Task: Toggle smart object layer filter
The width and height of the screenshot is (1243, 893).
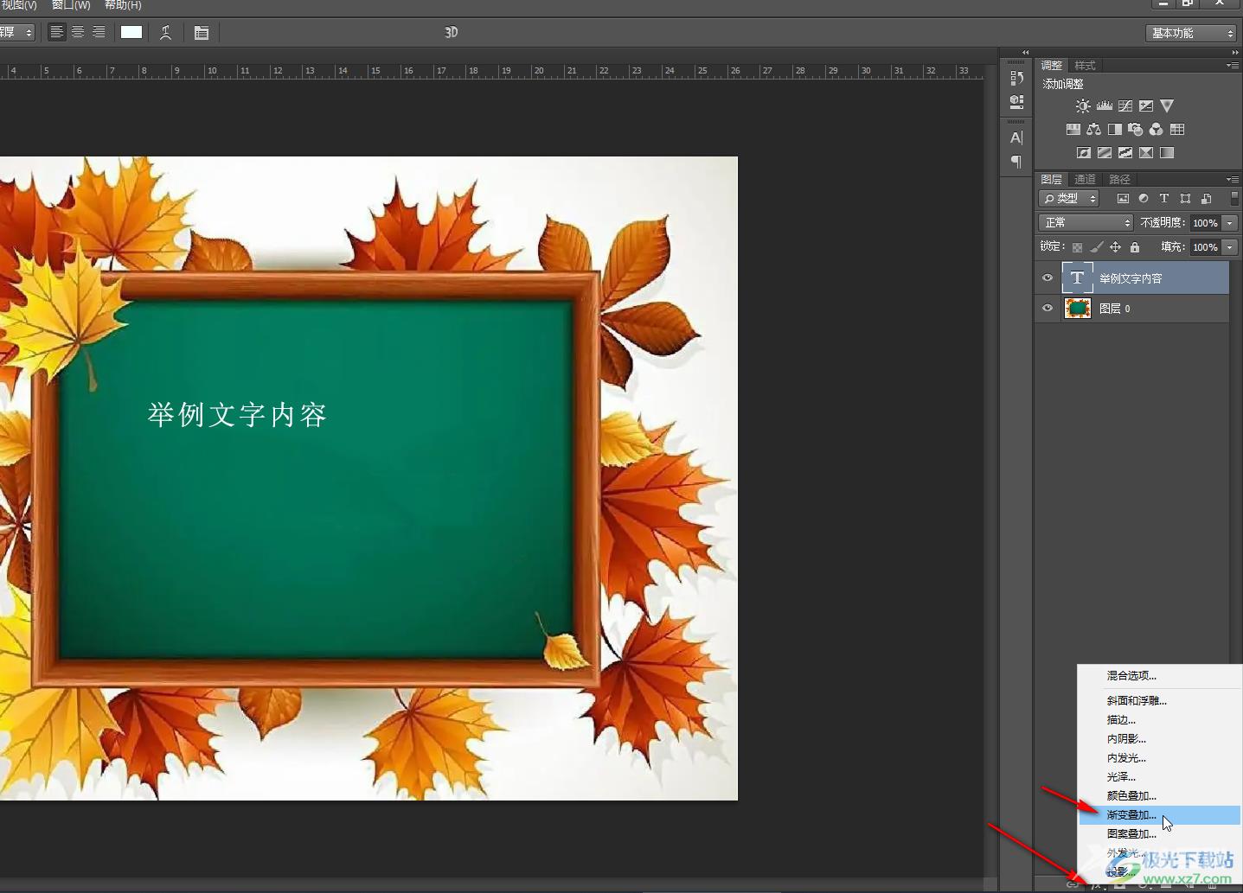Action: 1206,199
